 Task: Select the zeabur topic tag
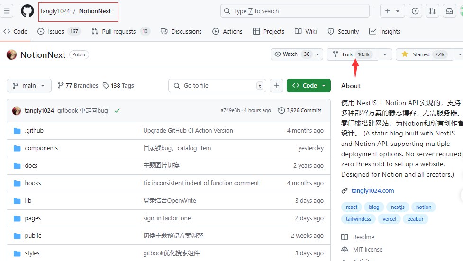[416, 219]
